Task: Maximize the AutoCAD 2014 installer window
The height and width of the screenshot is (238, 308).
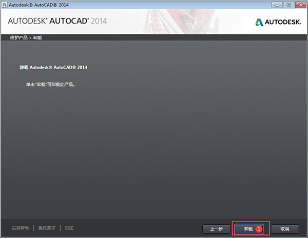Action: [288, 5]
